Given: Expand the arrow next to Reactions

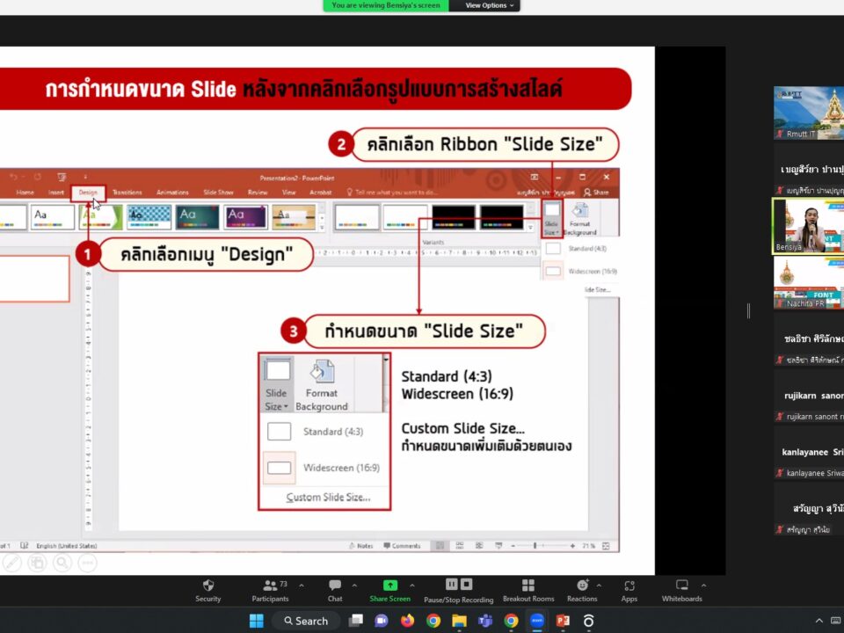Looking at the screenshot, I should point(599,586).
